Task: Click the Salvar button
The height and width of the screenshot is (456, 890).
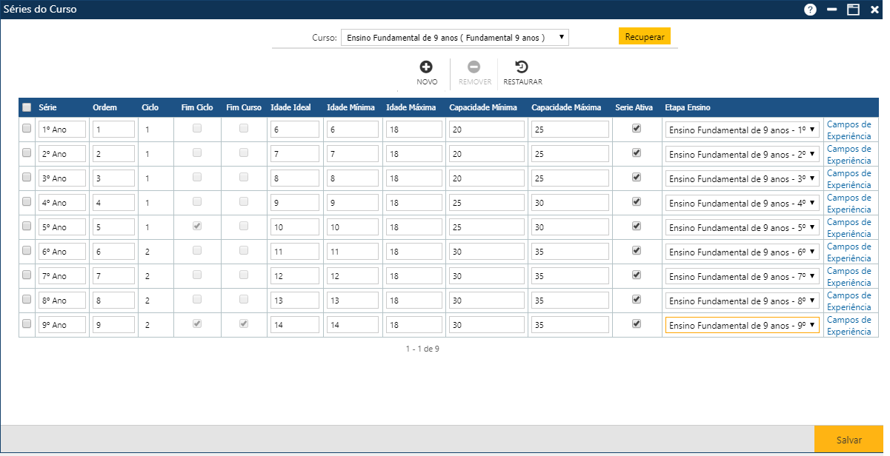Action: click(x=849, y=440)
